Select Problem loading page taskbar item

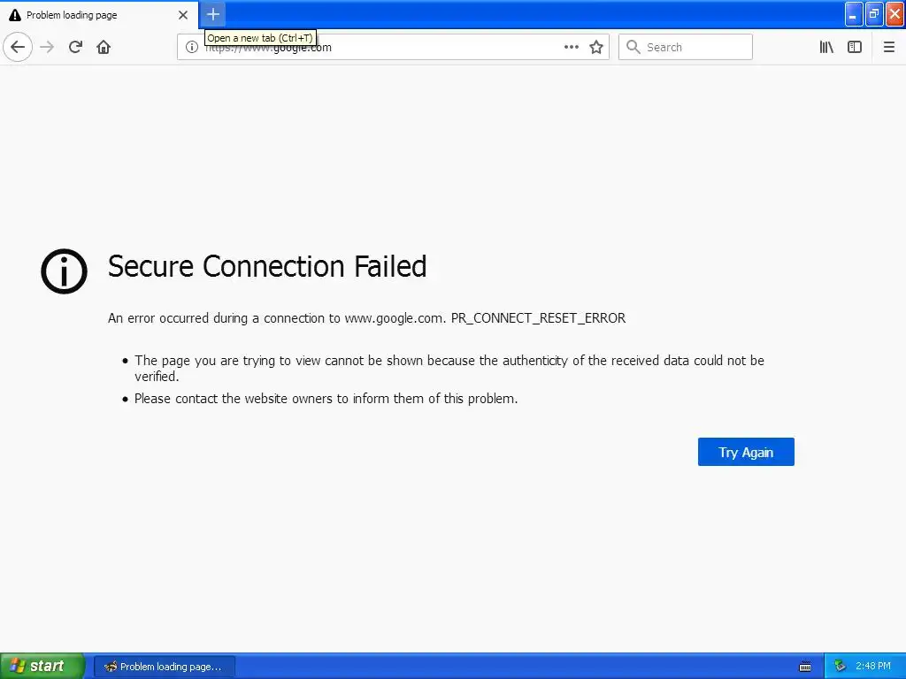[165, 666]
